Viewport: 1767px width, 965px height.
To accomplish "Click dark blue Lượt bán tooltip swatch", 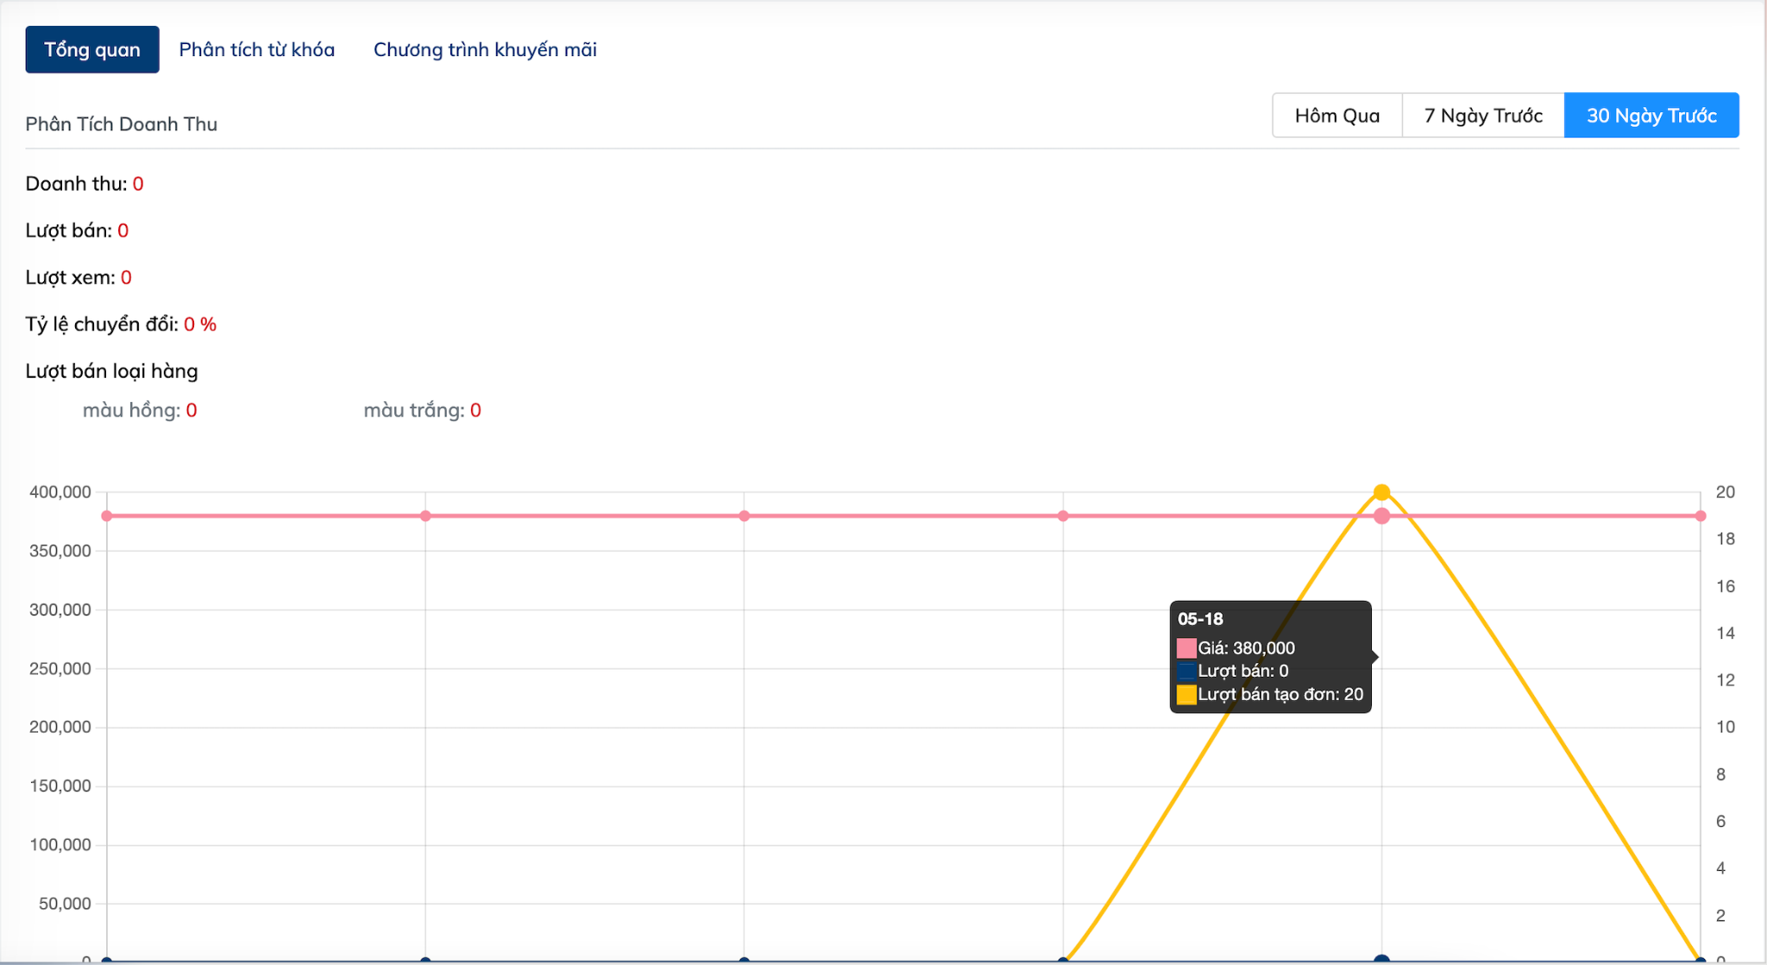I will click(1186, 671).
